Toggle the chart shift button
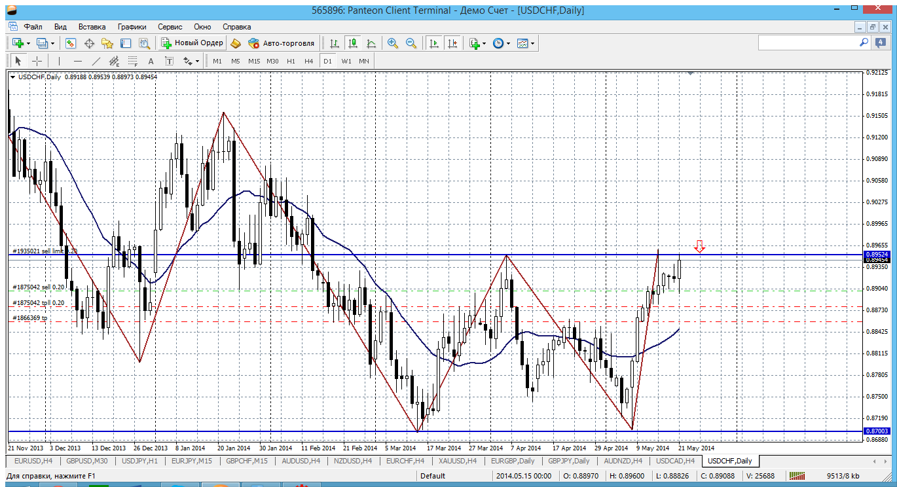The width and height of the screenshot is (897, 487). [452, 43]
